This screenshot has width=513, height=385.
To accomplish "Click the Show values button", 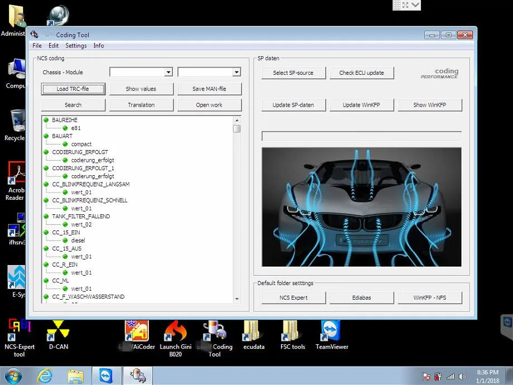I will tap(141, 89).
